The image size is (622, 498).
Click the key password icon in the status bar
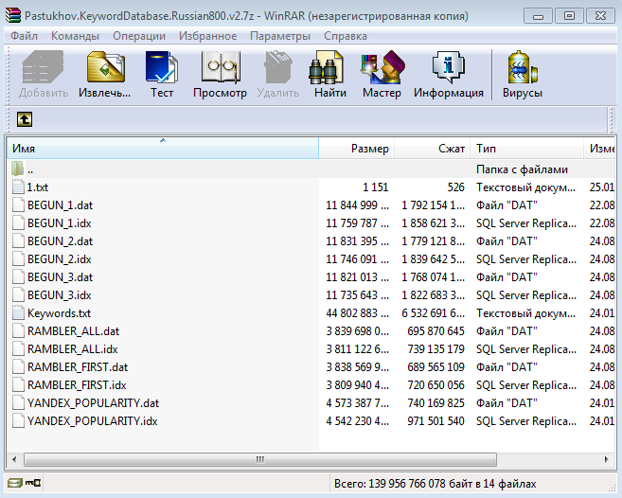pos(33,483)
